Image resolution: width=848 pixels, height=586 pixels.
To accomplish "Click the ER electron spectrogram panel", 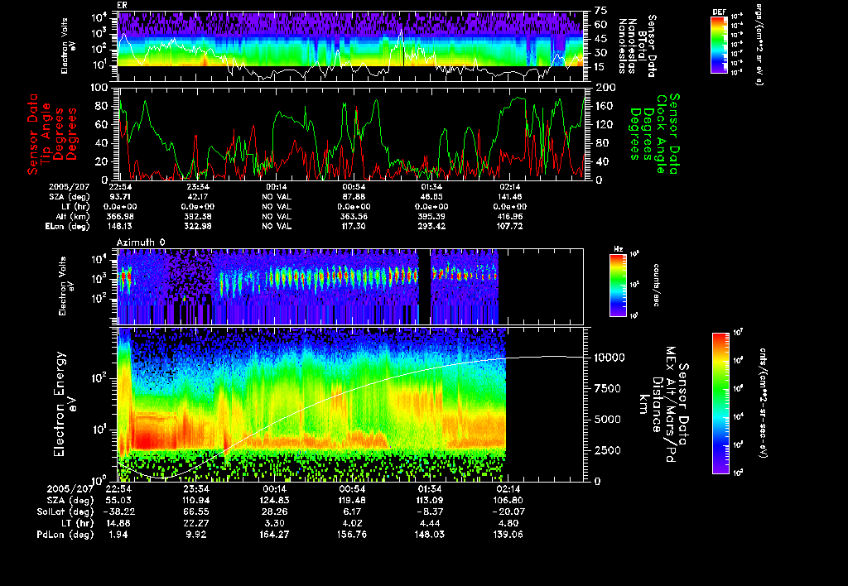I will pyautogui.click(x=351, y=46).
